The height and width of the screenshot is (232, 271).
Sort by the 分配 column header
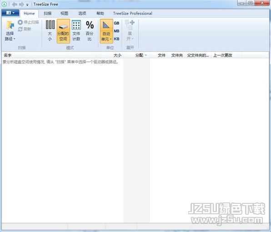tap(136, 55)
